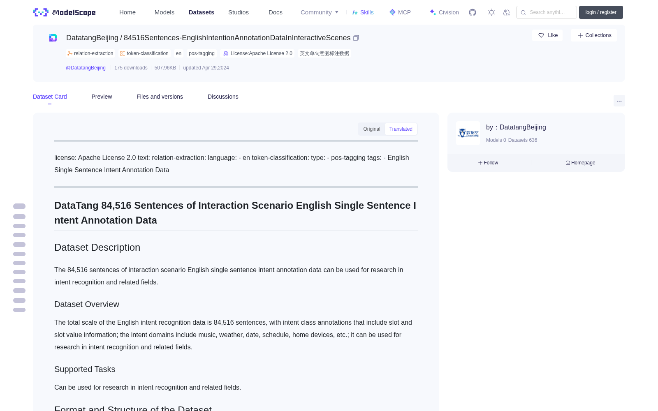Click the 'Dataset Overview' heading
Screen dimensions: 658x411
[x=87, y=304]
